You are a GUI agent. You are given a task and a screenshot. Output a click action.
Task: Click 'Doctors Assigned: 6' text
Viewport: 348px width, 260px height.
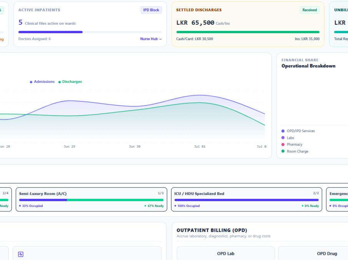click(x=34, y=39)
